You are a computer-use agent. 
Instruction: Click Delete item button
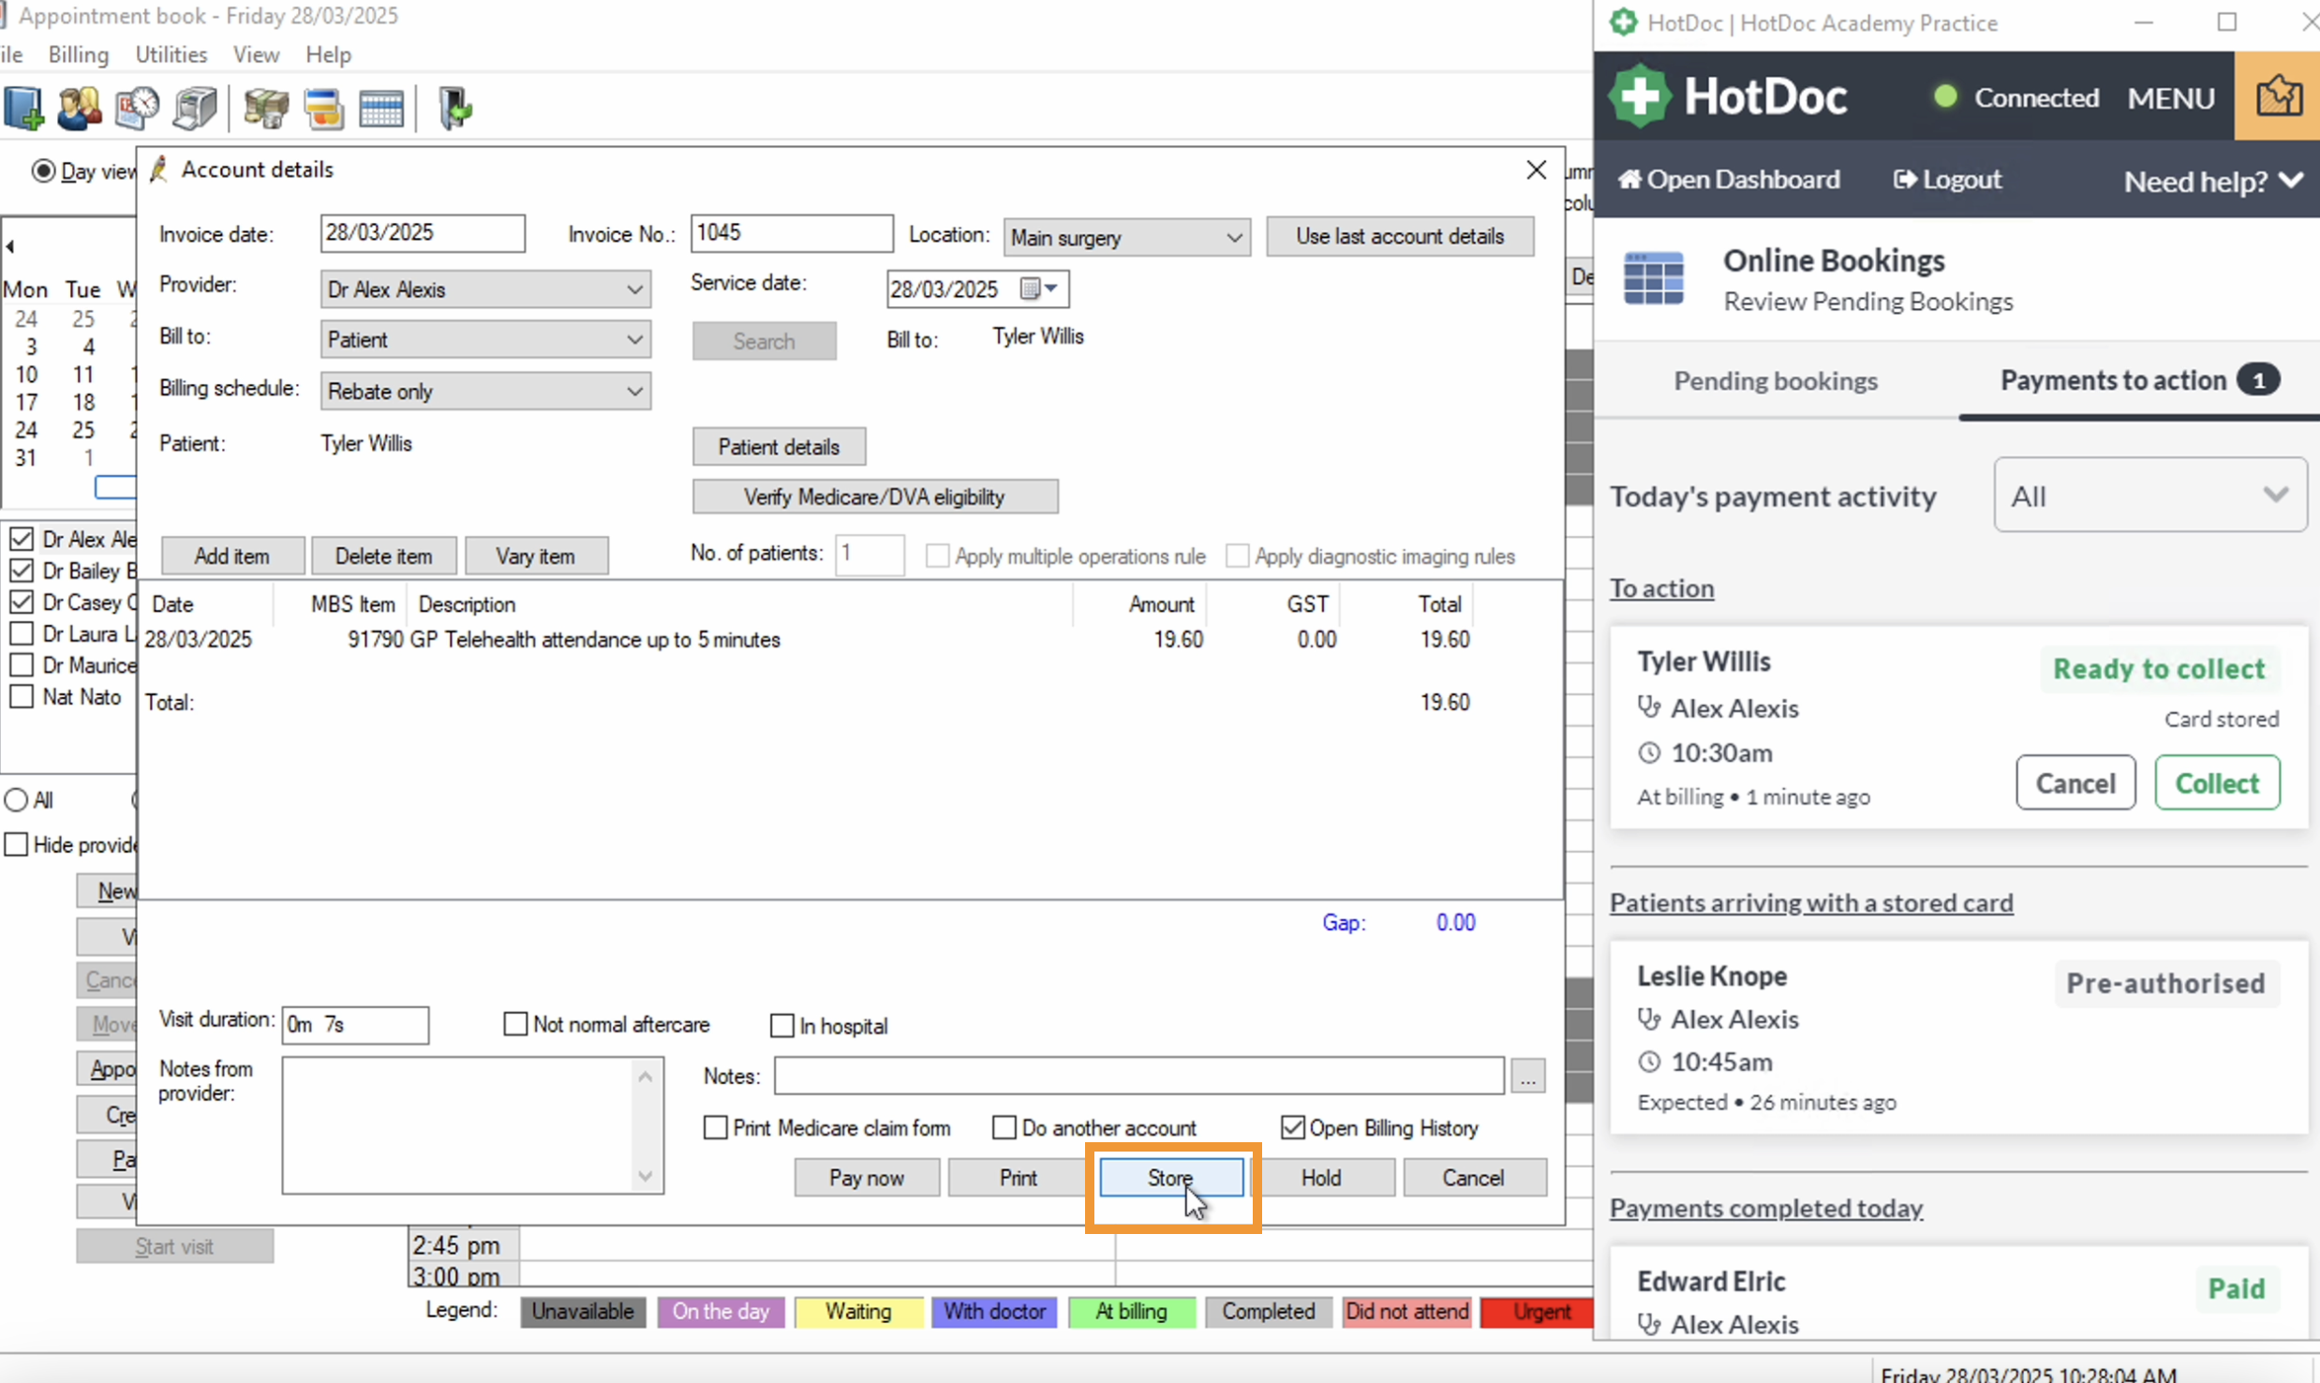[384, 556]
